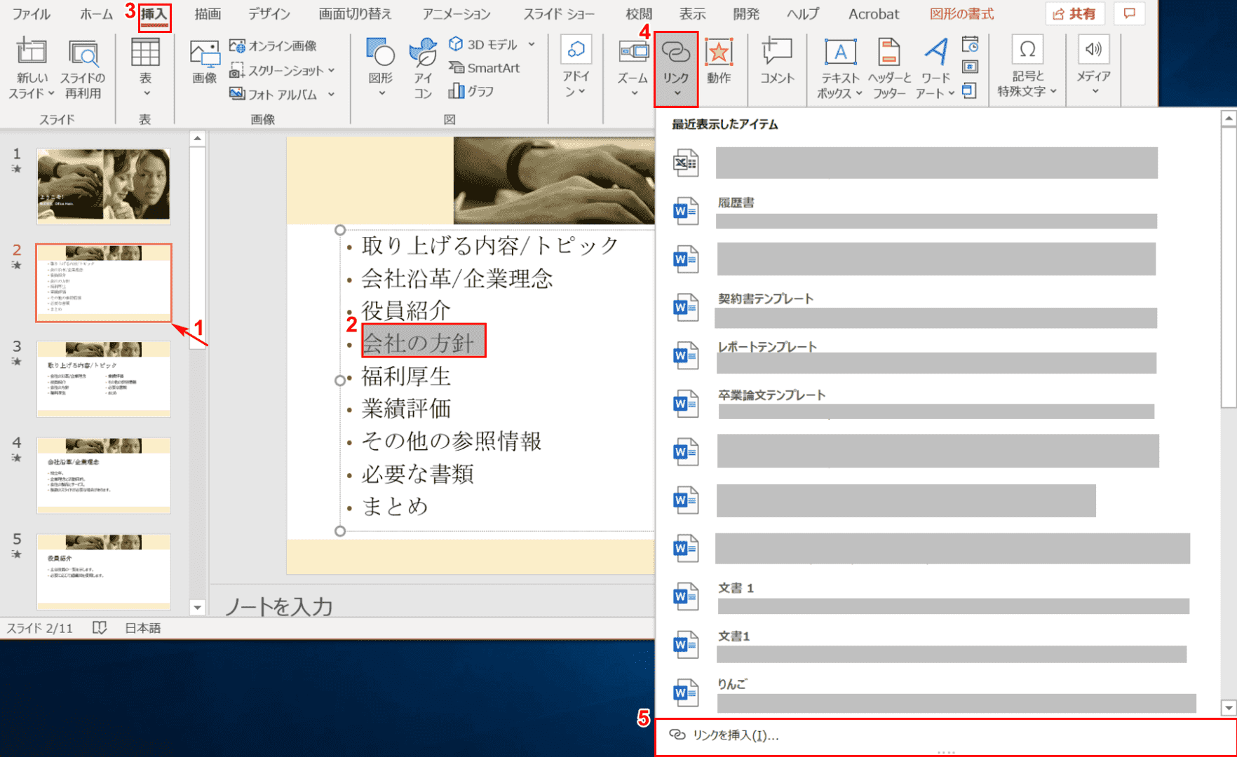The width and height of the screenshot is (1237, 757).
Task: Switch to the Home (ホーム) tab
Action: tap(96, 14)
